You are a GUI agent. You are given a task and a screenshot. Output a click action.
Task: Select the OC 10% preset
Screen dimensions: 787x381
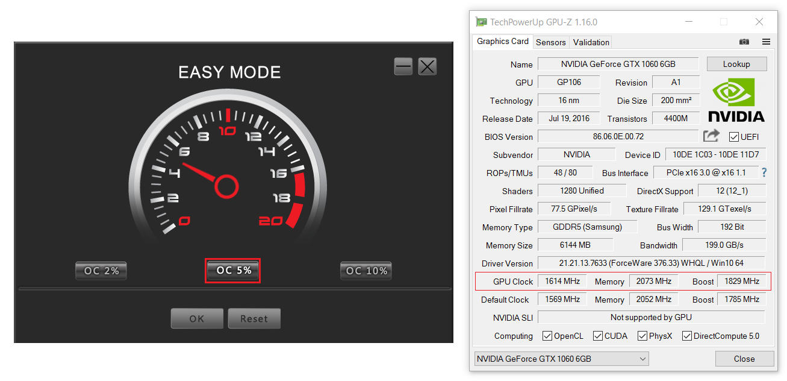[366, 271]
